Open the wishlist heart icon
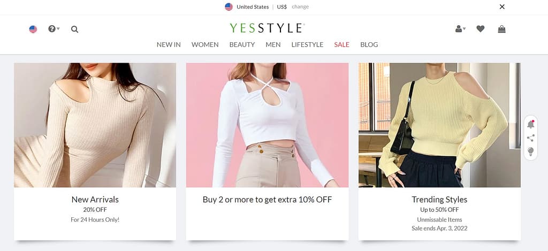548x251 pixels. (x=480, y=29)
